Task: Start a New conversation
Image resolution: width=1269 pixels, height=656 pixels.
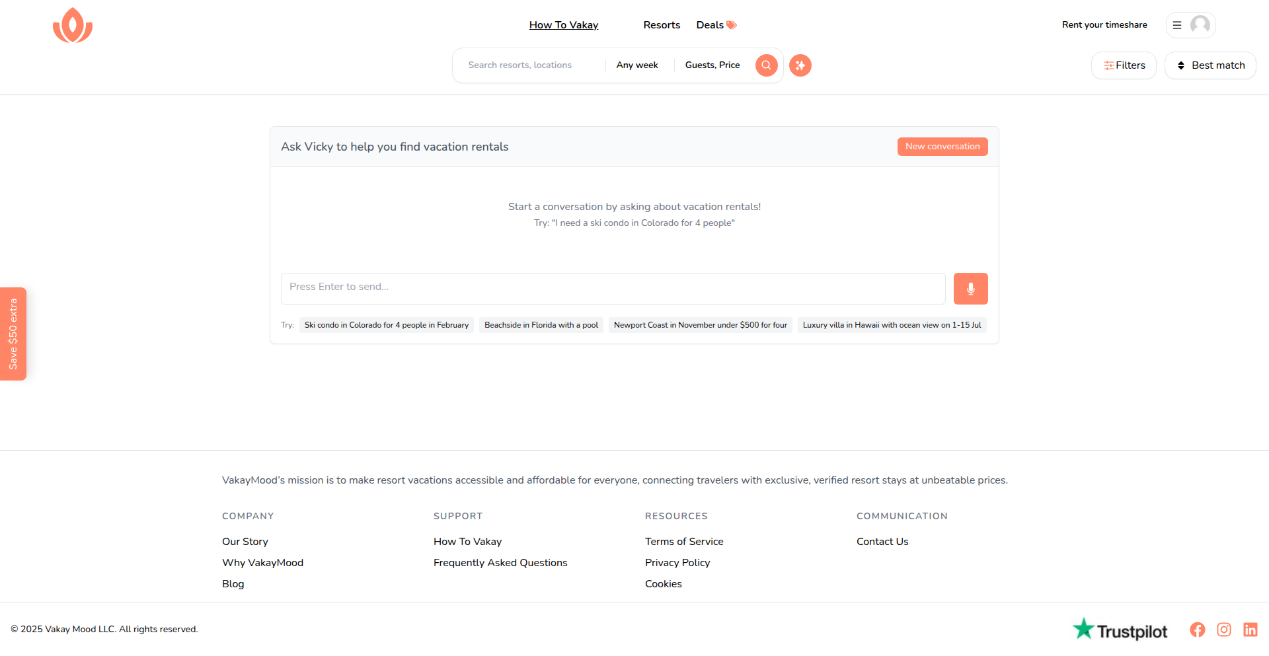Action: 942,147
